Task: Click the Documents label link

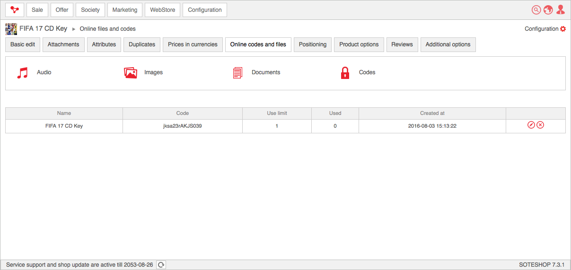Action: click(x=266, y=72)
